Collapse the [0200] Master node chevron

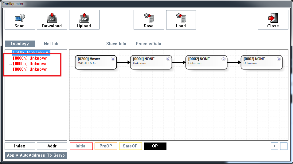[x=113, y=59]
